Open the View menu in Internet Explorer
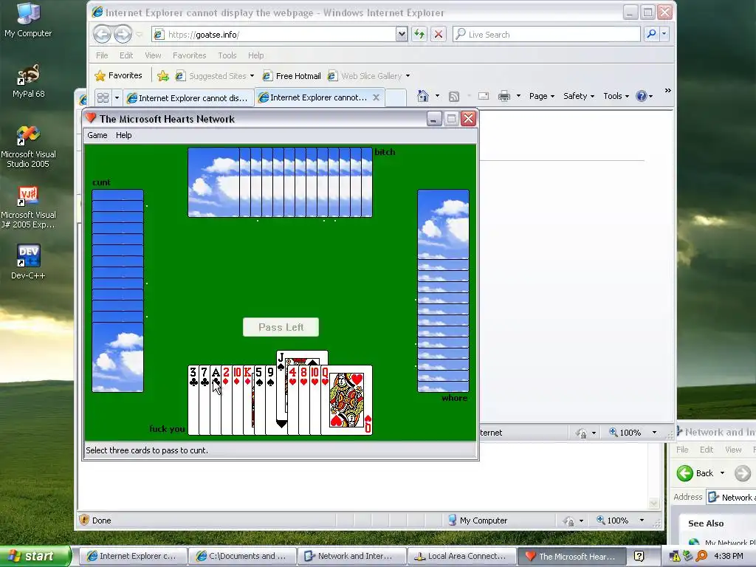 153,55
